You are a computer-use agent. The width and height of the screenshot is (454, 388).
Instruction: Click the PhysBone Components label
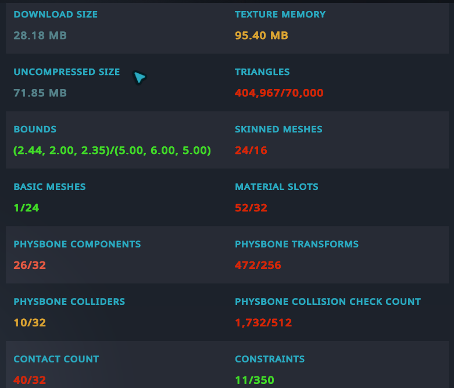77,245
